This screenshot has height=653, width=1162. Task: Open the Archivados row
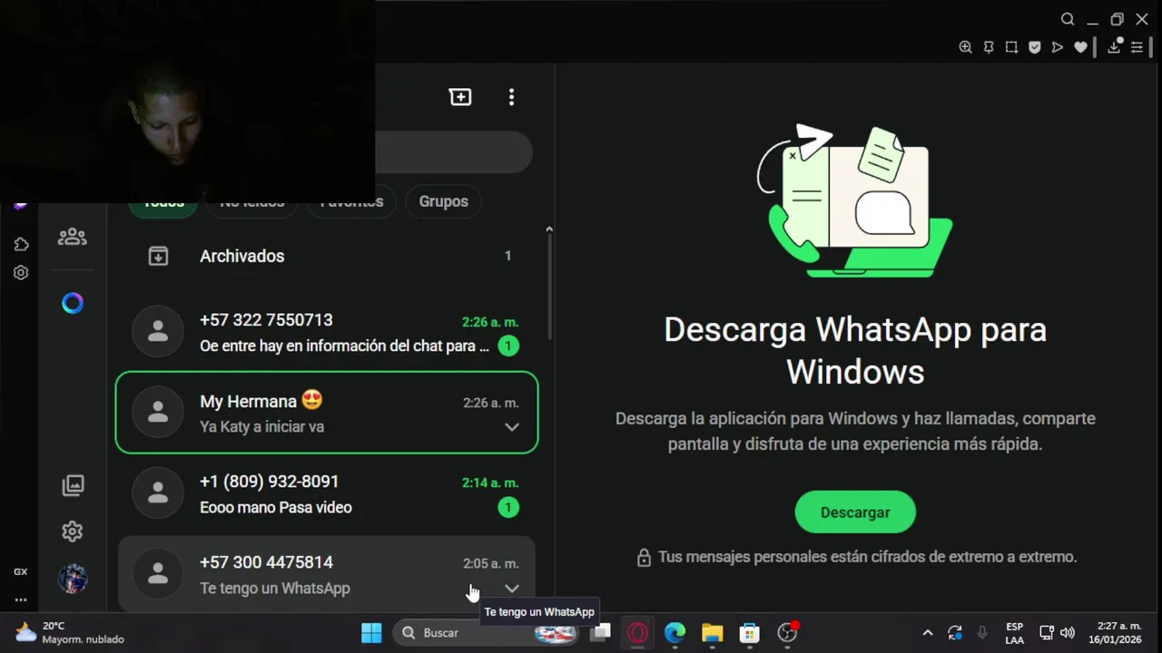(x=327, y=257)
